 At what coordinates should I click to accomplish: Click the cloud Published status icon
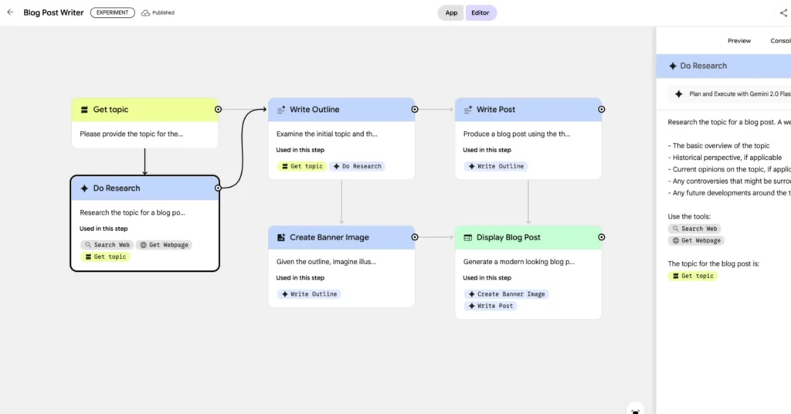[x=145, y=13]
